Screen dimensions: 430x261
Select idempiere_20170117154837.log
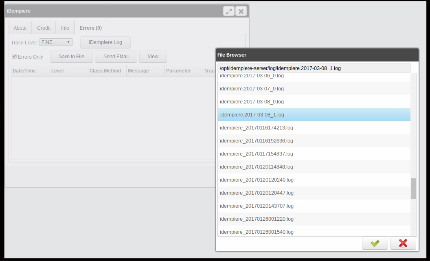pos(314,154)
